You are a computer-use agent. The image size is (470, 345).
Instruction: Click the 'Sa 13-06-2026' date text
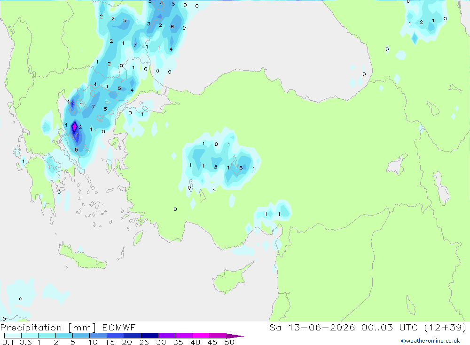coord(313,328)
